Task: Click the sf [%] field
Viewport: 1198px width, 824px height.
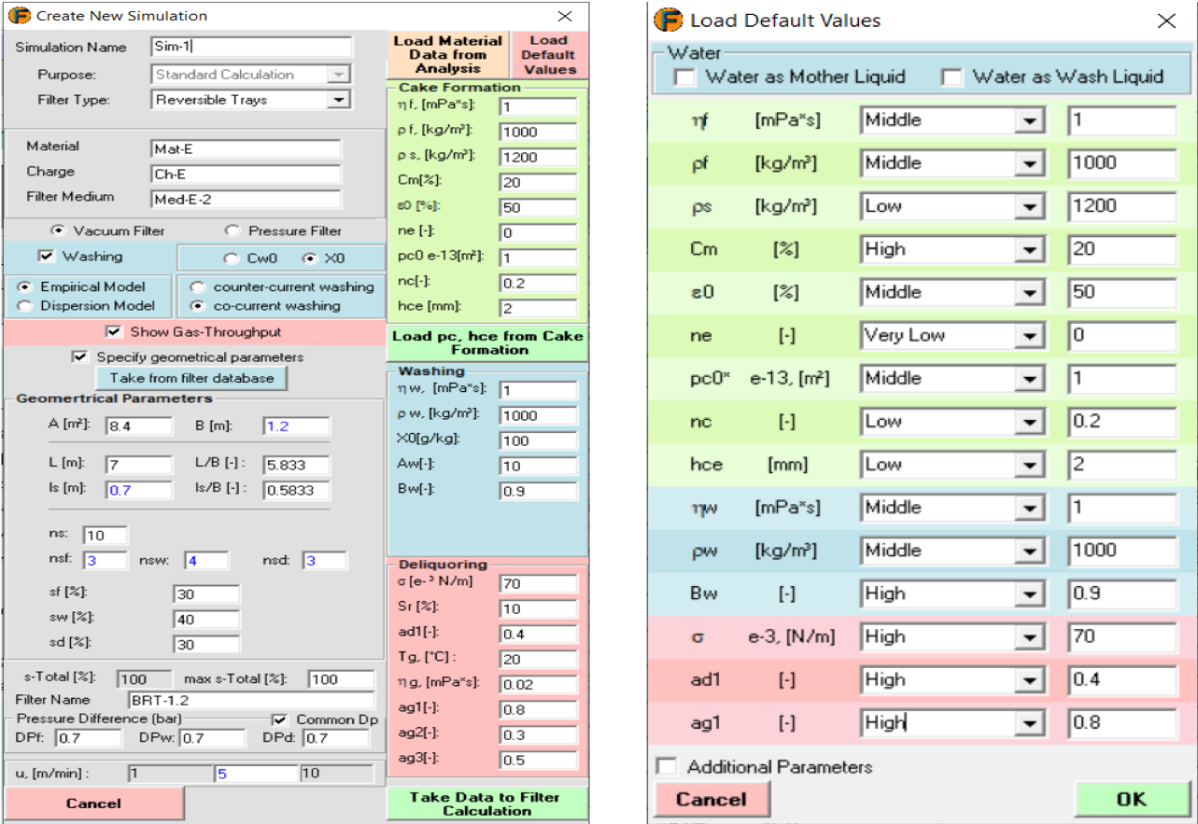Action: [x=206, y=594]
